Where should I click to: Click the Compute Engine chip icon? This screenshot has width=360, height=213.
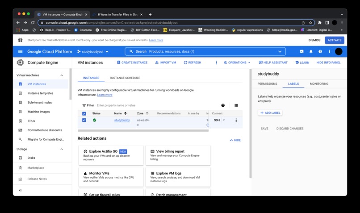pyautogui.click(x=20, y=63)
